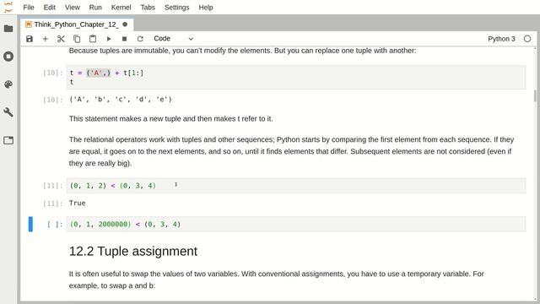Edit the cell containing 2000000 comparison
Image resolution: width=540 pixels, height=304 pixels.
(296, 224)
